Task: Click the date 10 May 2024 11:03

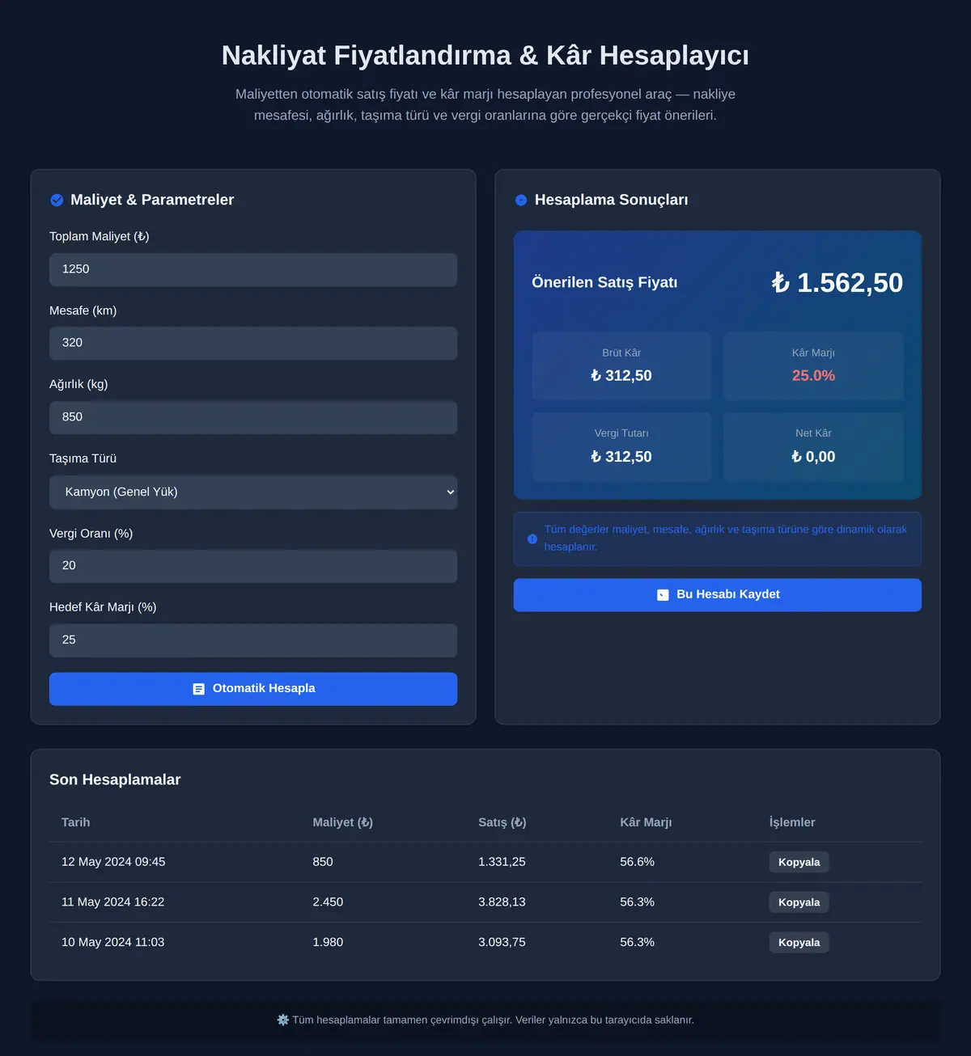Action: pyautogui.click(x=113, y=943)
